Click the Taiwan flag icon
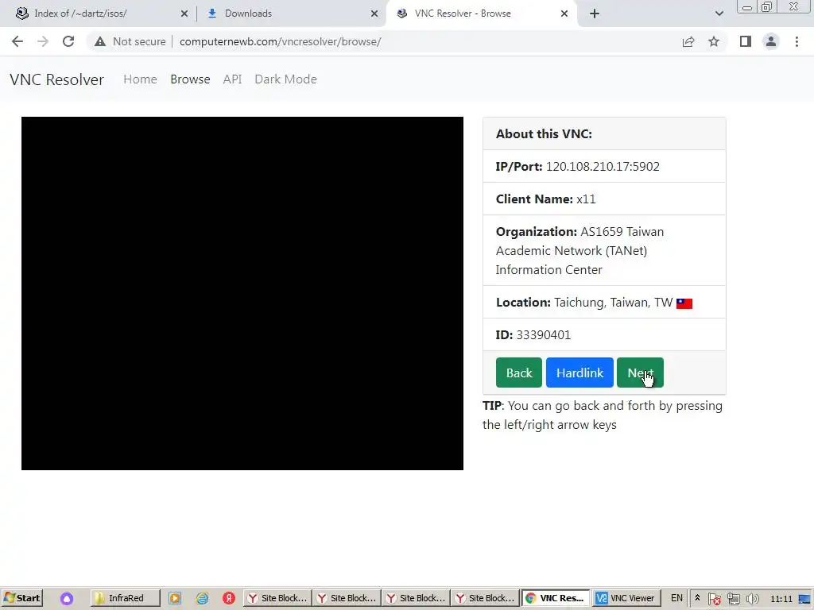Image resolution: width=814 pixels, height=610 pixels. (x=684, y=303)
